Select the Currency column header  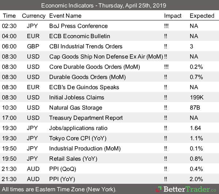[34, 16]
